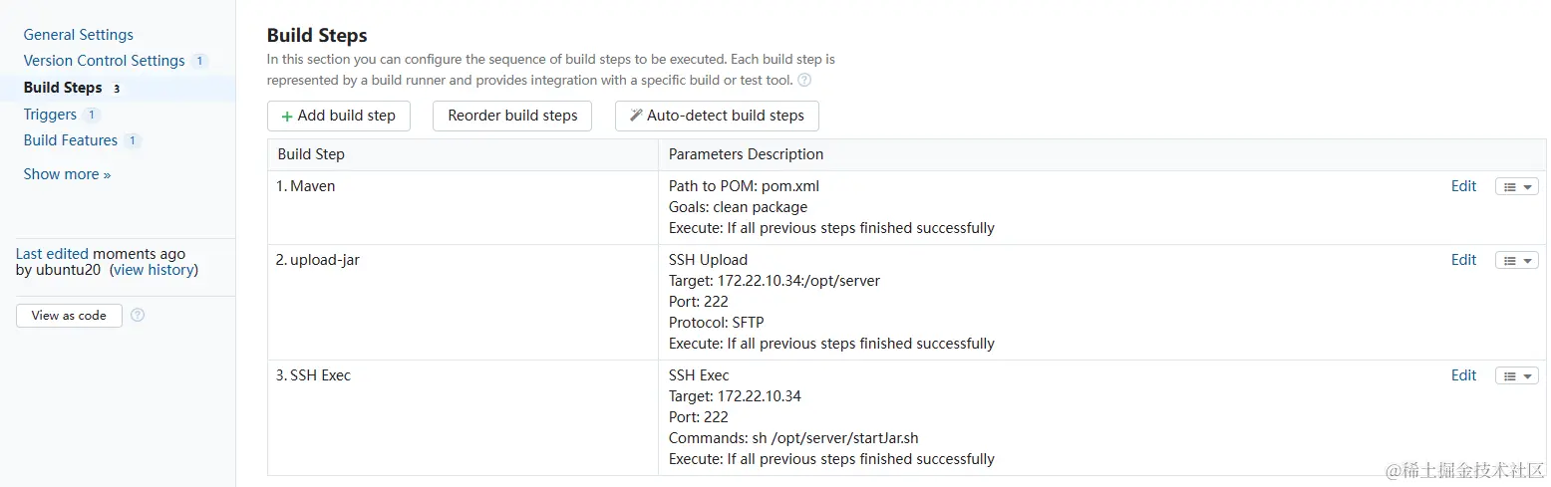Image resolution: width=1551 pixels, height=487 pixels.
Task: Edit the Maven build step
Action: tap(1463, 186)
